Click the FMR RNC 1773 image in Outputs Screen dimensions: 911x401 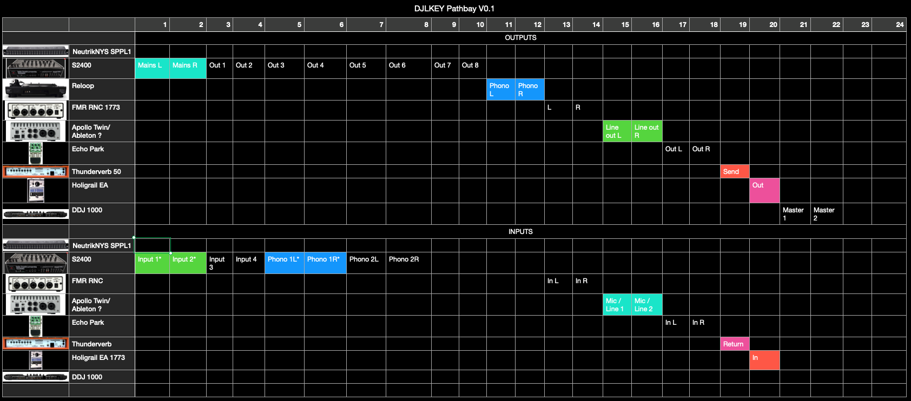click(x=36, y=110)
